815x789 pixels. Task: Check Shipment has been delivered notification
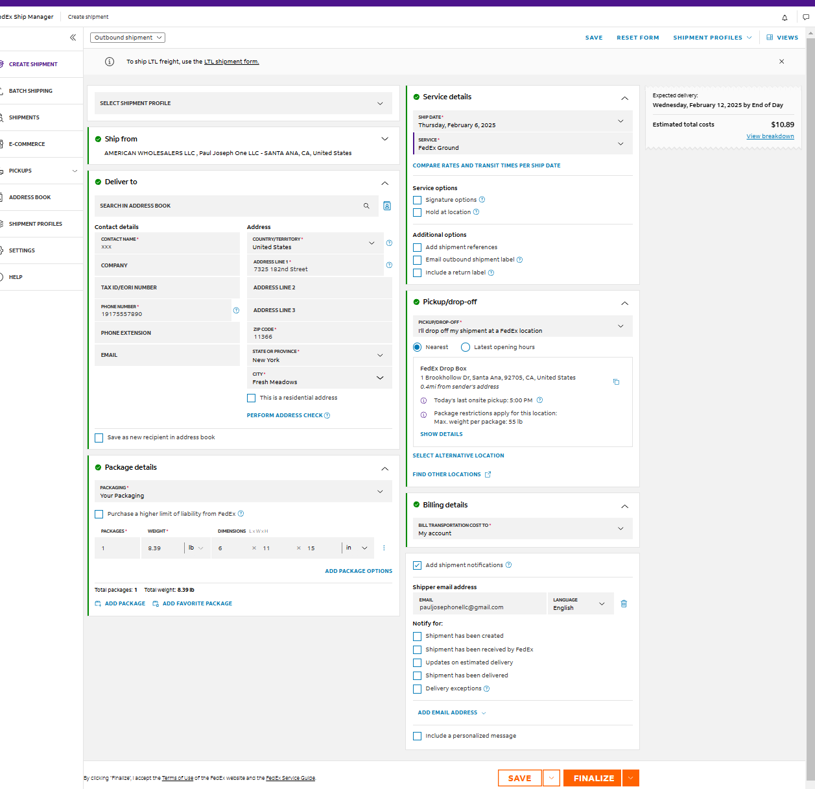(418, 675)
